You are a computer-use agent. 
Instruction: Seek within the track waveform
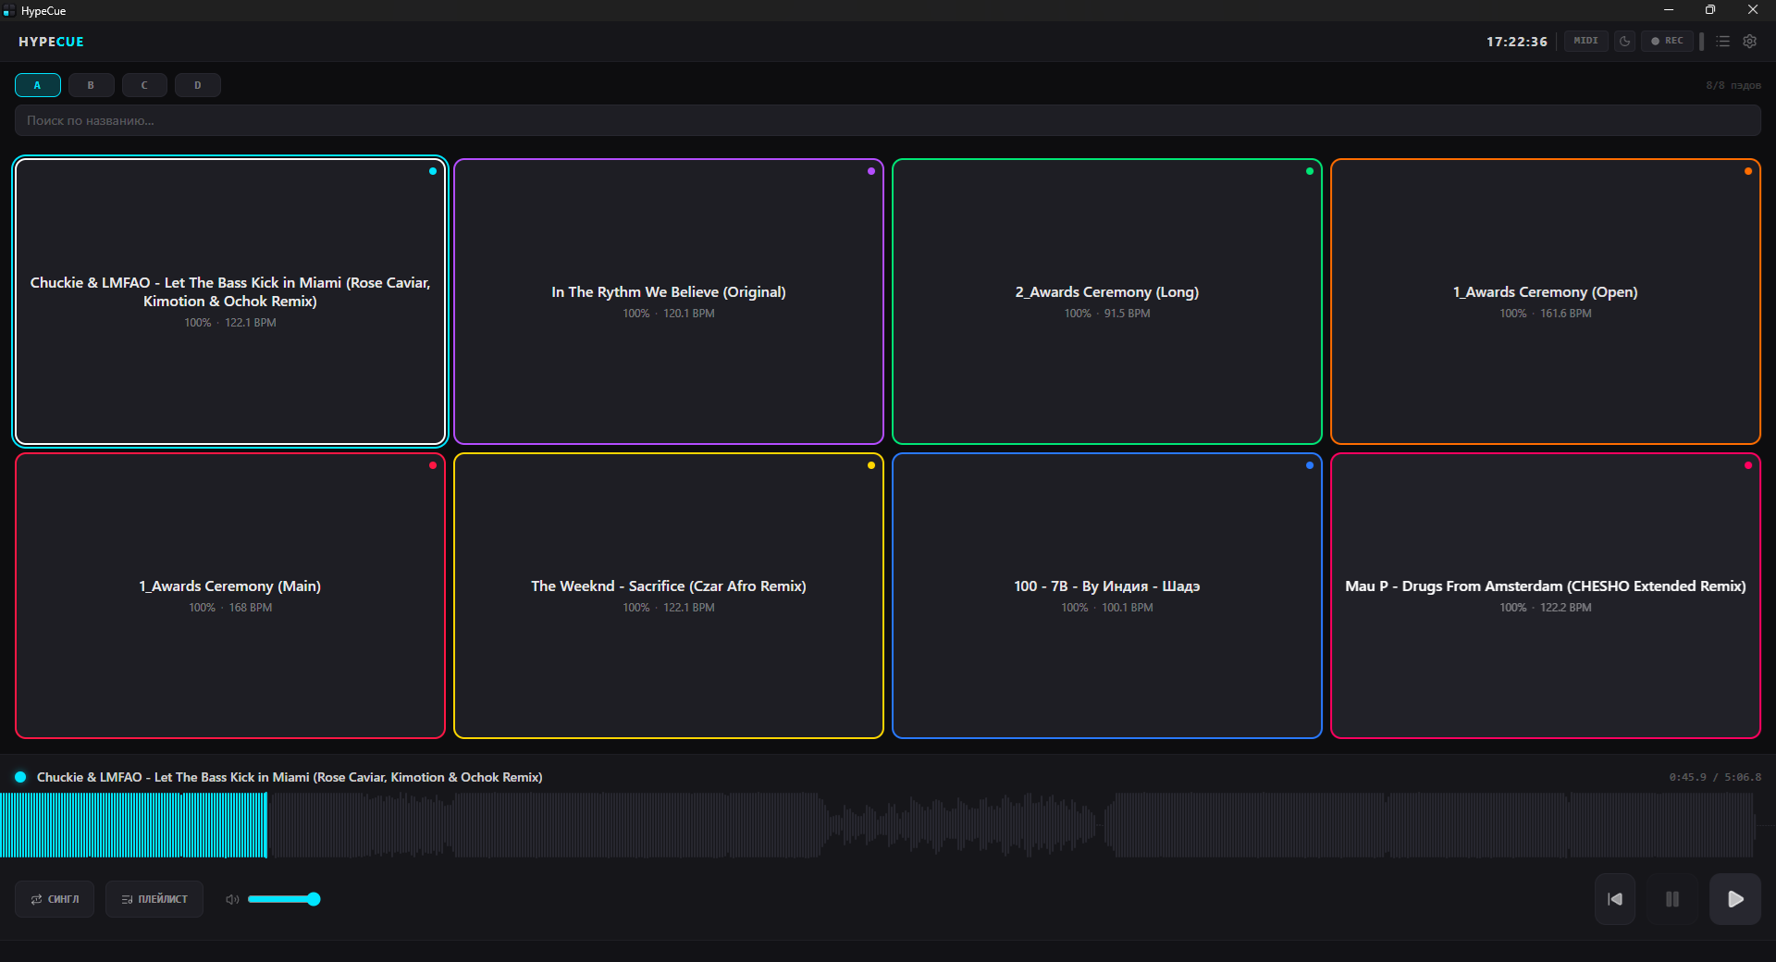(x=878, y=825)
